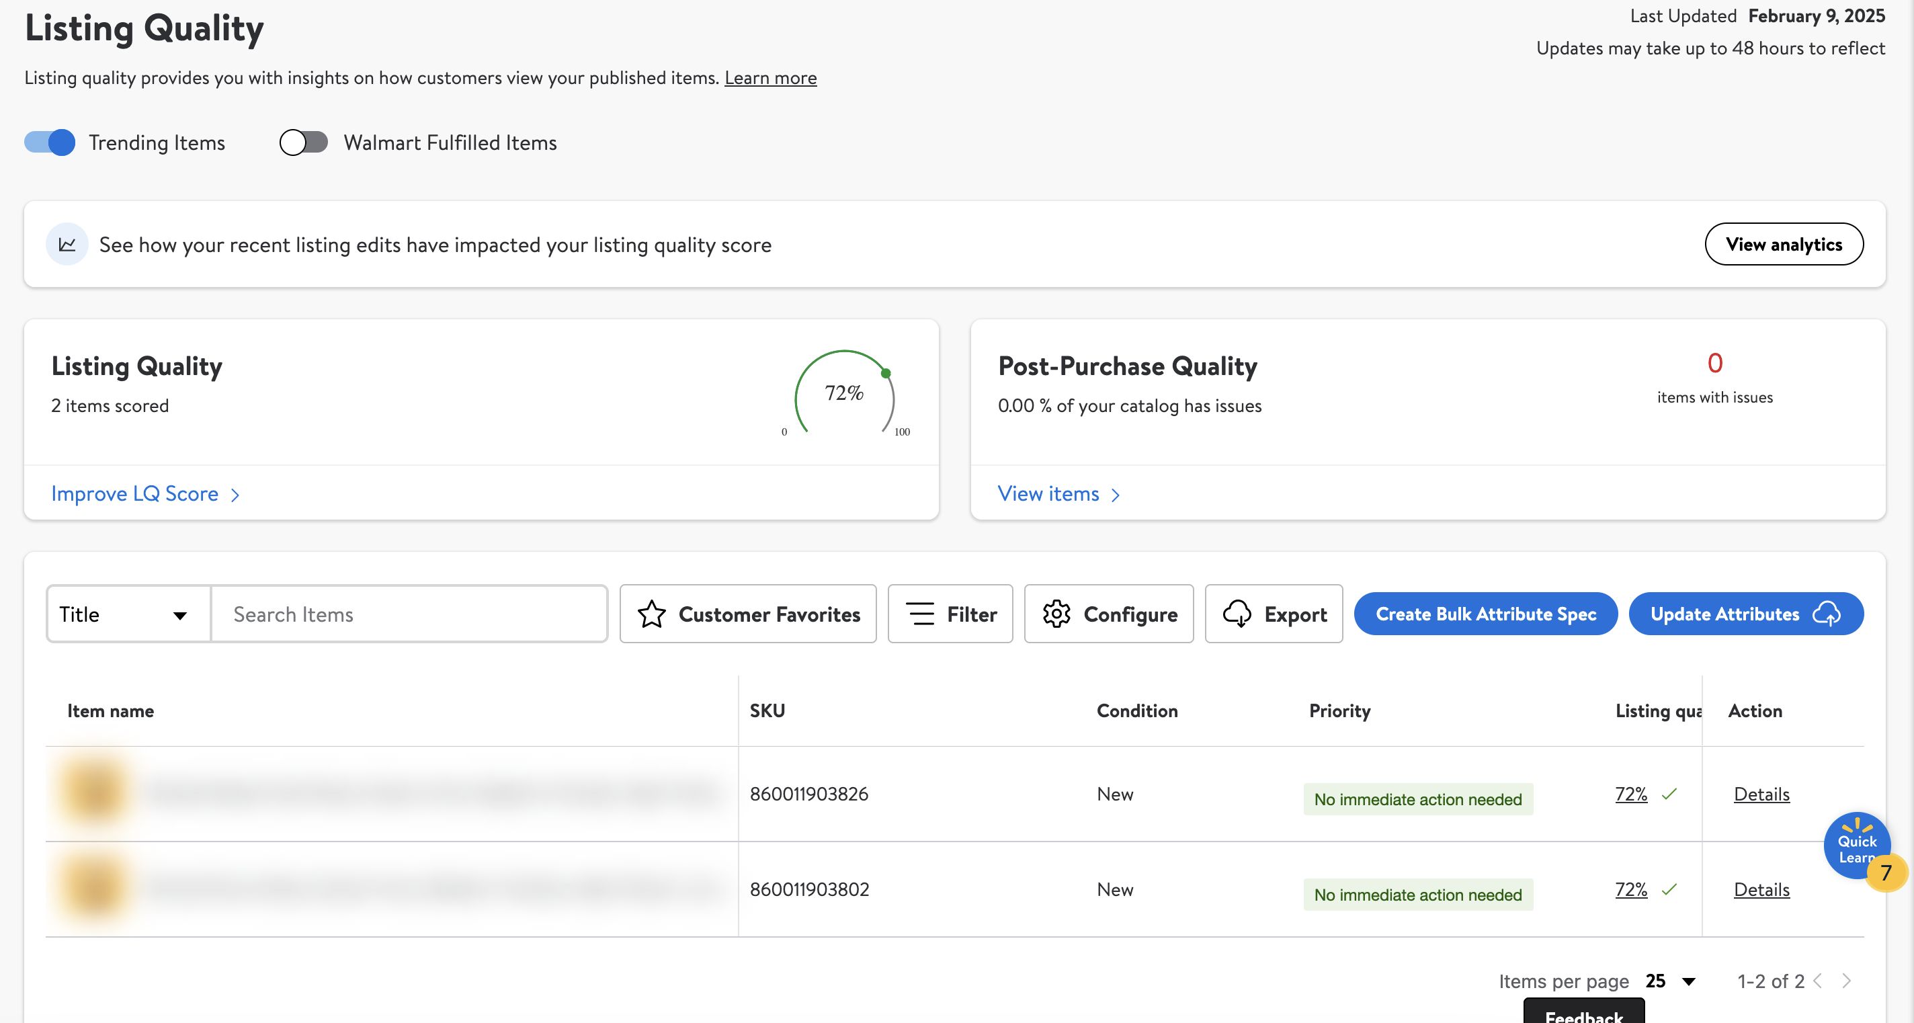This screenshot has width=1914, height=1023.
Task: Click SKU text 860011903826
Action: [x=809, y=794]
